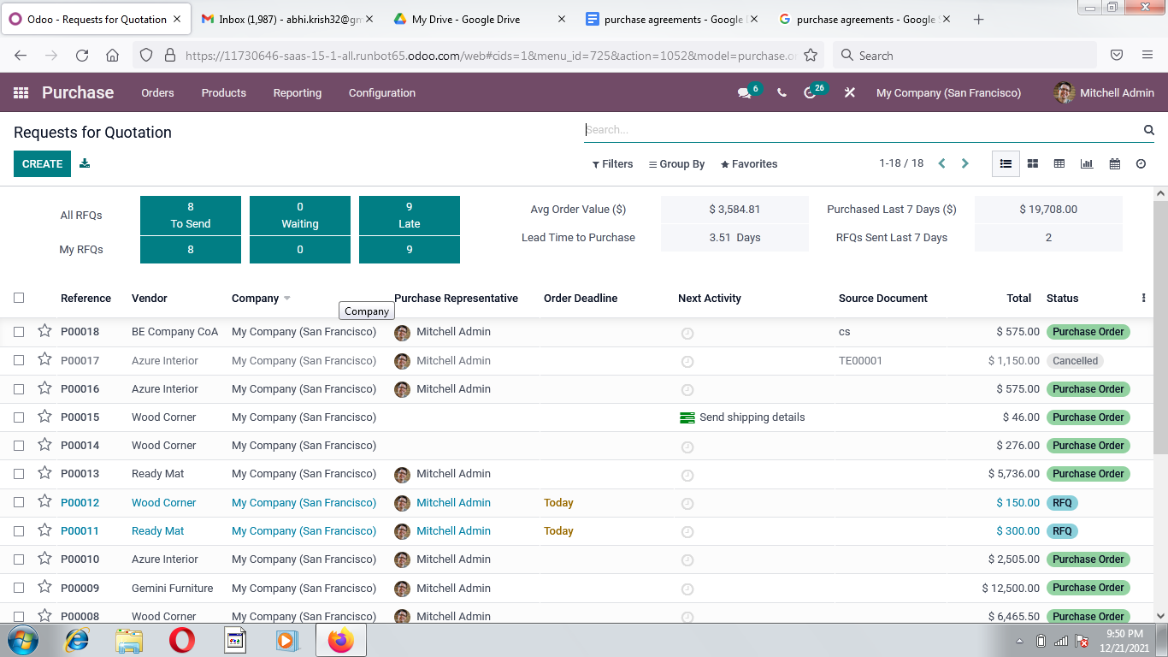This screenshot has width=1168, height=657.
Task: Tick the select-all checkbox in header
Action: coord(19,298)
